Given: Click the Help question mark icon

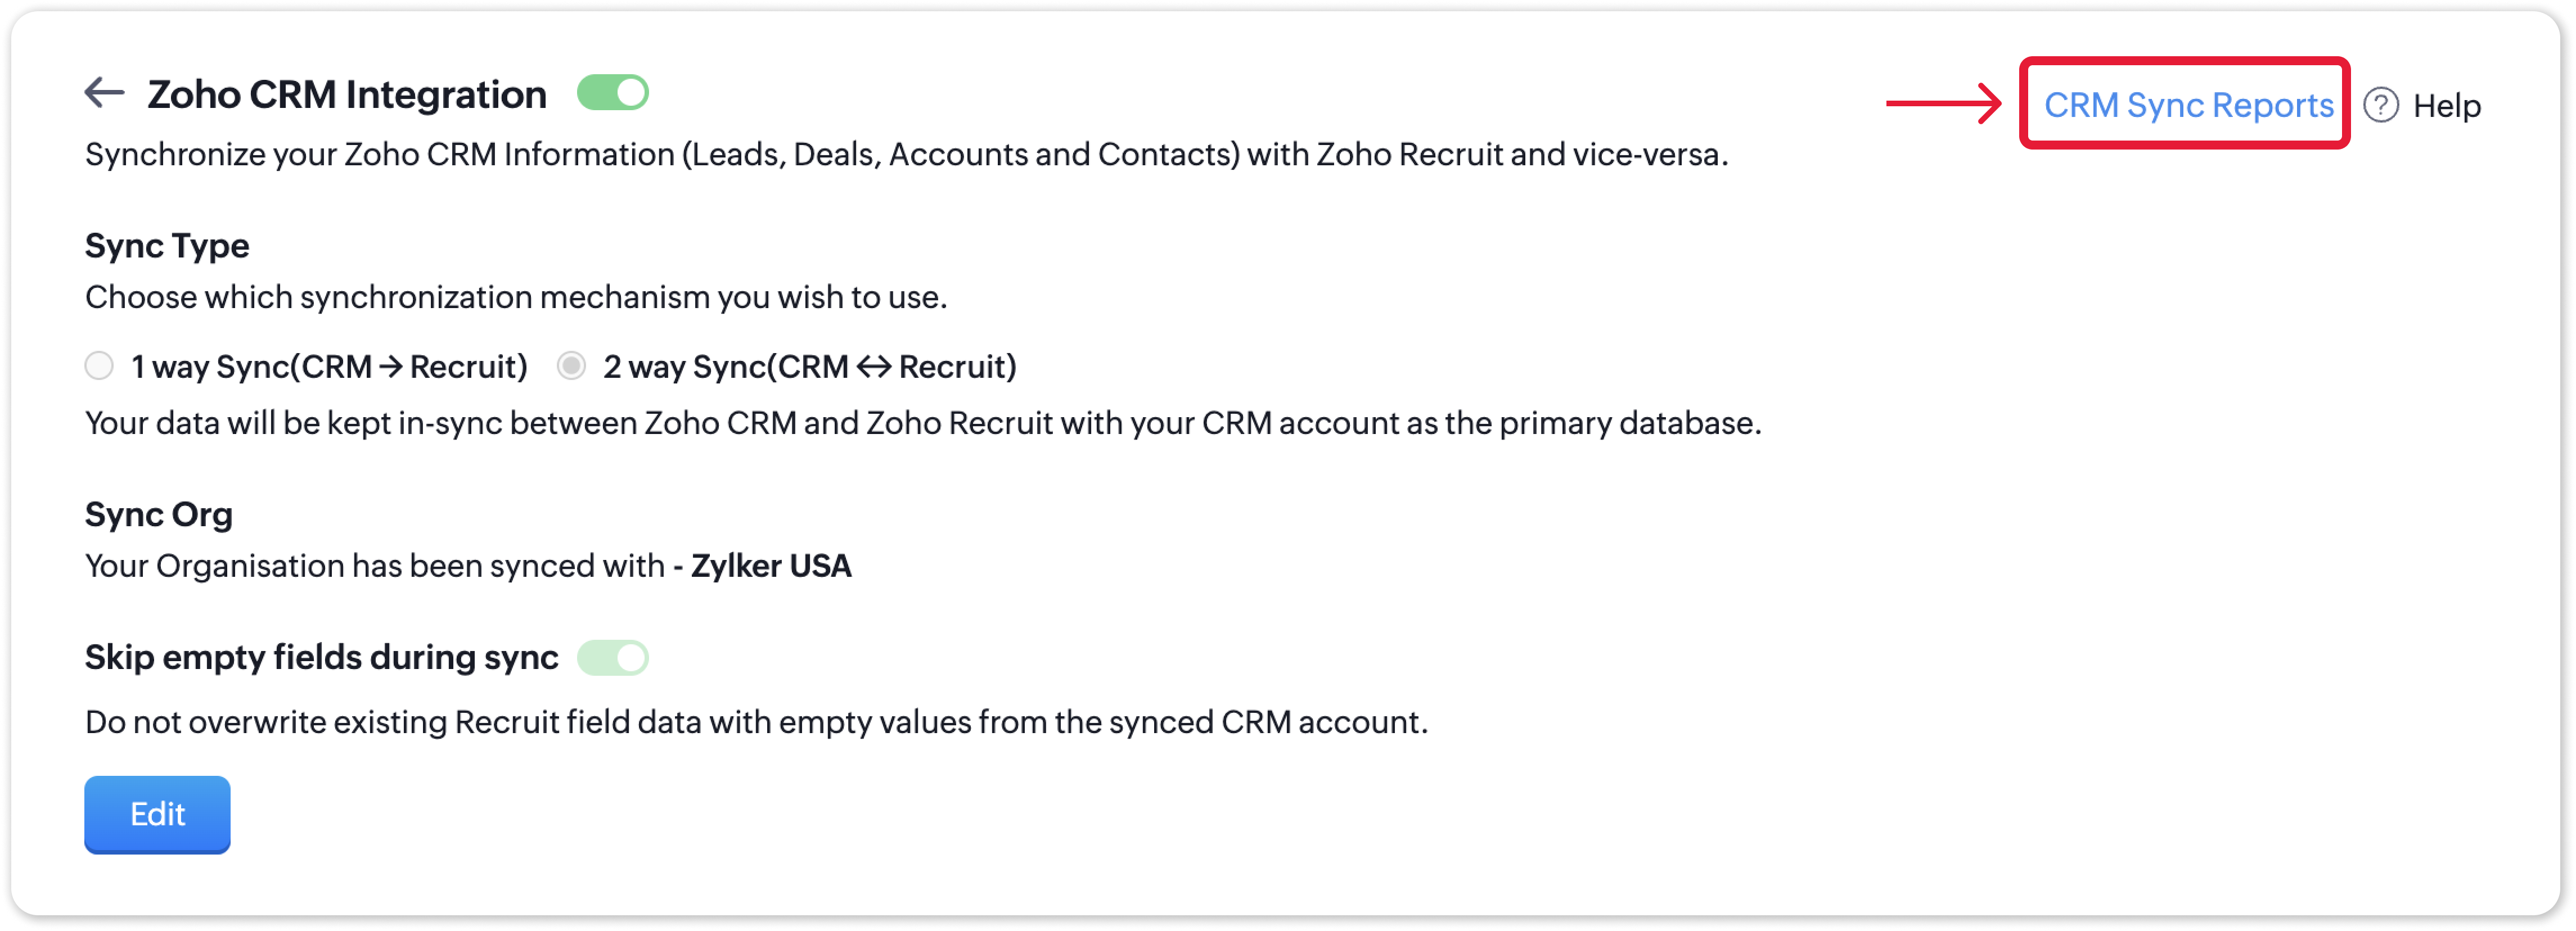Looking at the screenshot, I should pyautogui.click(x=2380, y=105).
